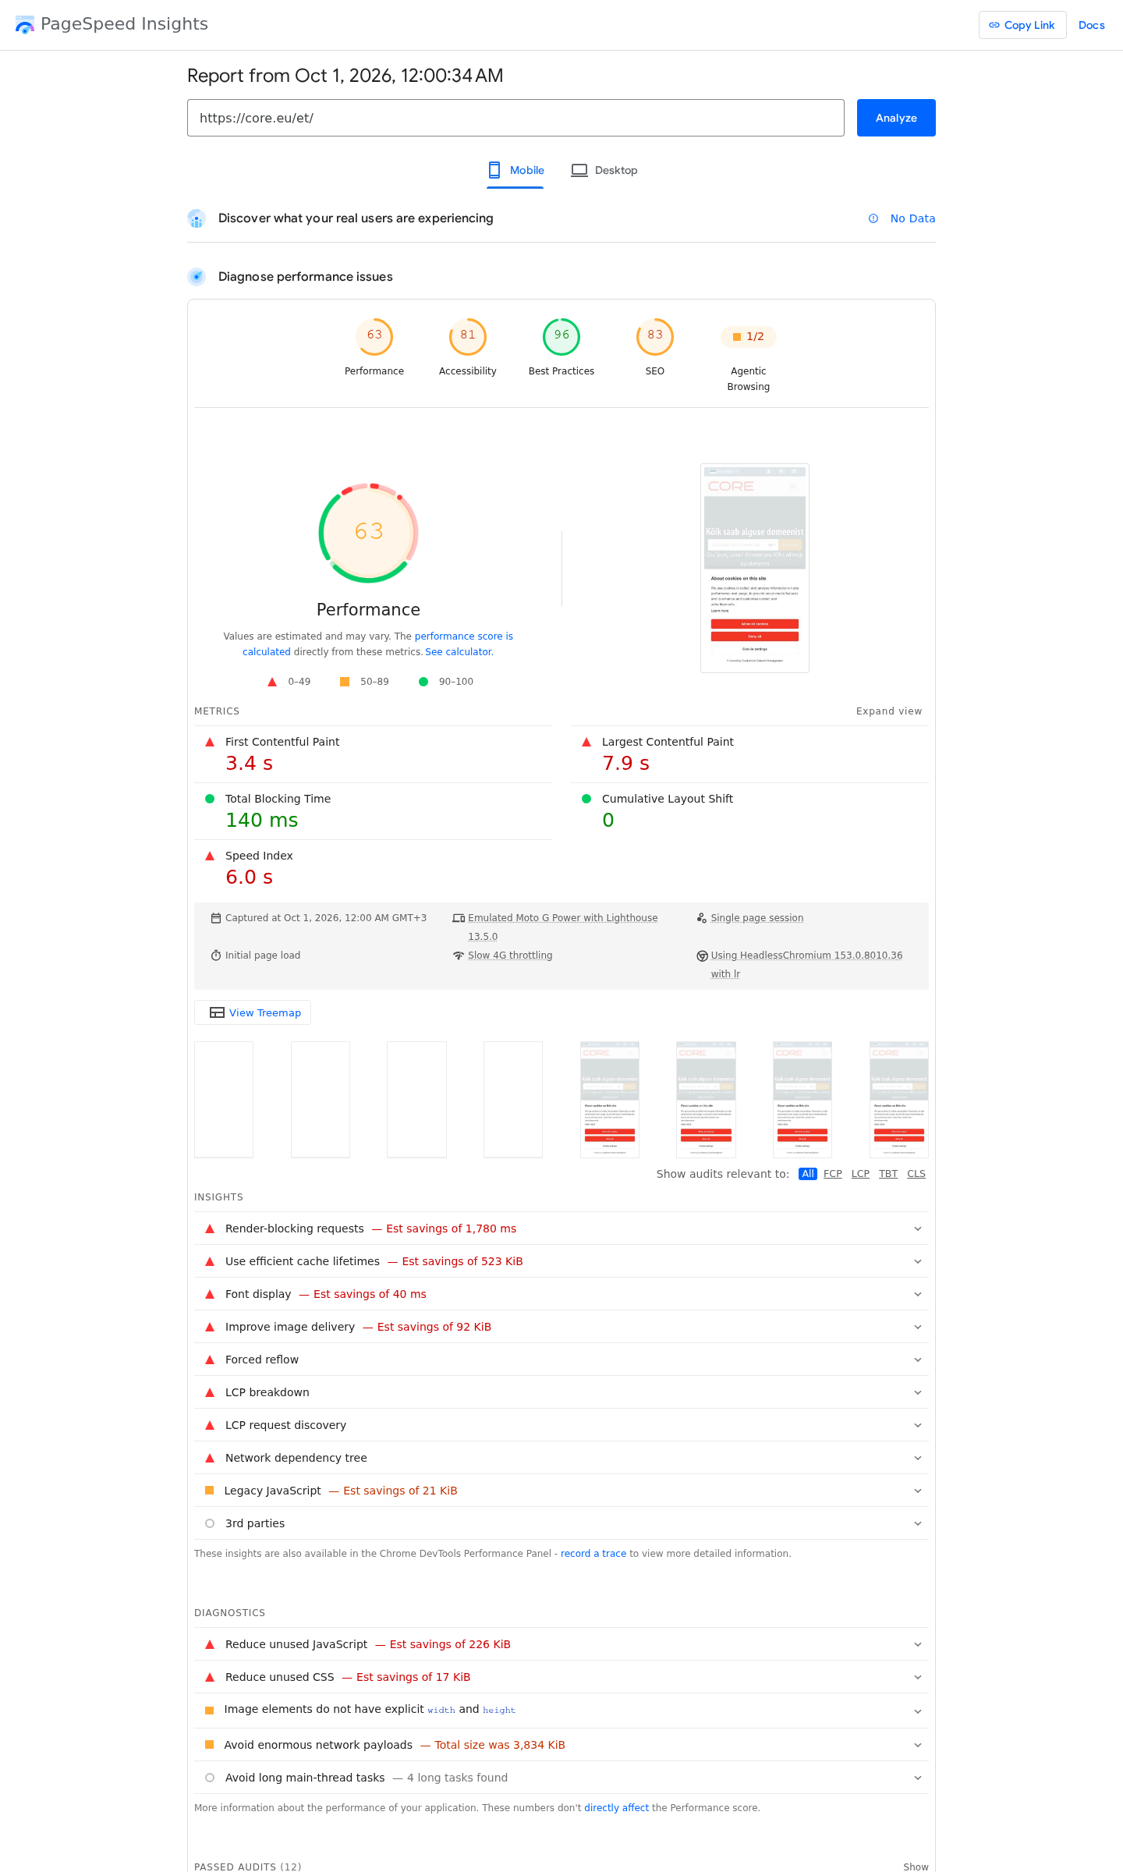Toggle Expand view for metrics
Screen dimensions: 1123x1872
pyautogui.click(x=889, y=711)
